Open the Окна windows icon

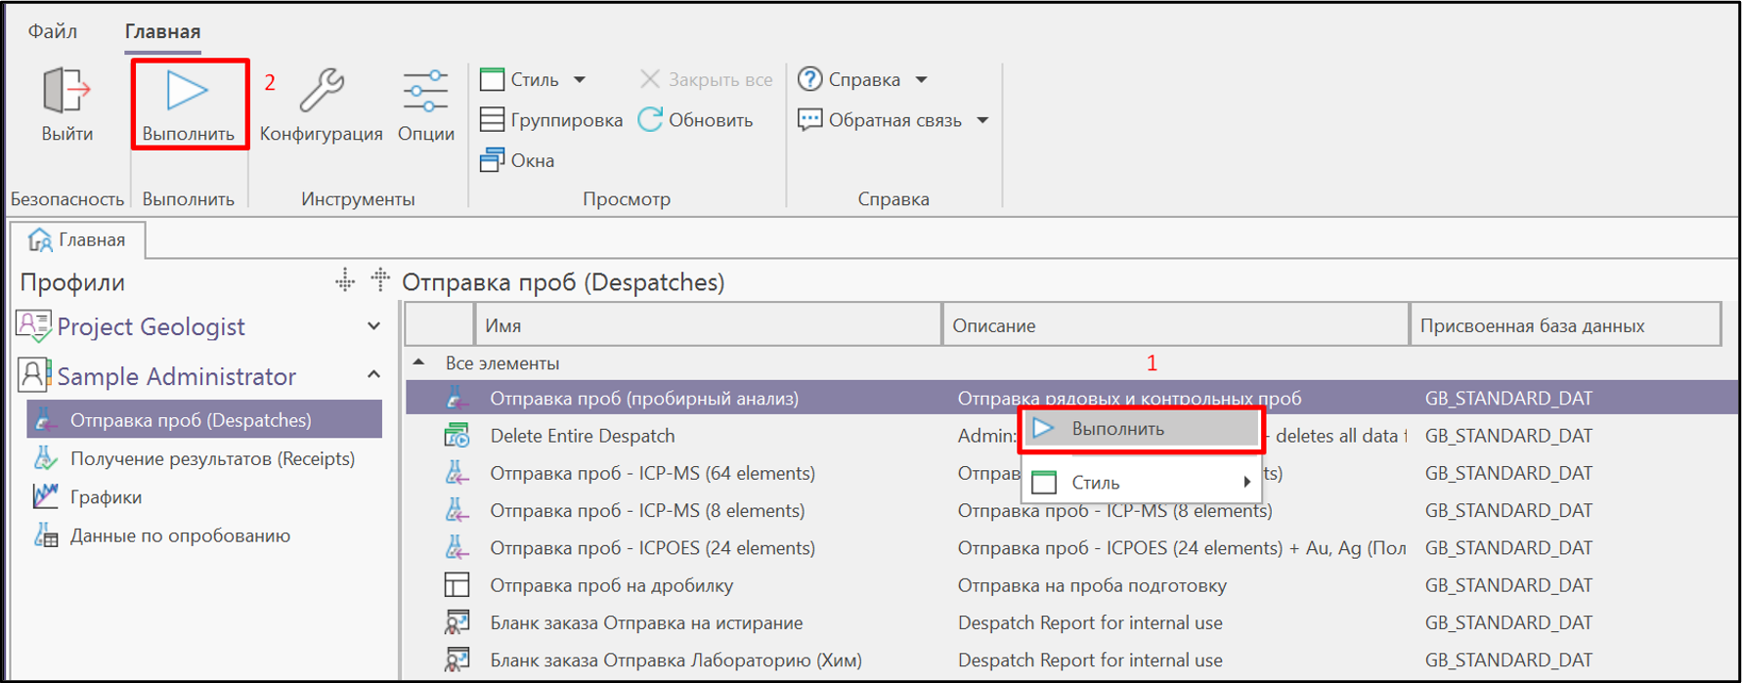[493, 159]
